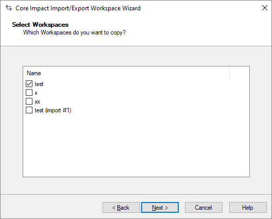Open the wizard Help button
Image resolution: width=272 pixels, height=219 pixels.
pyautogui.click(x=248, y=207)
